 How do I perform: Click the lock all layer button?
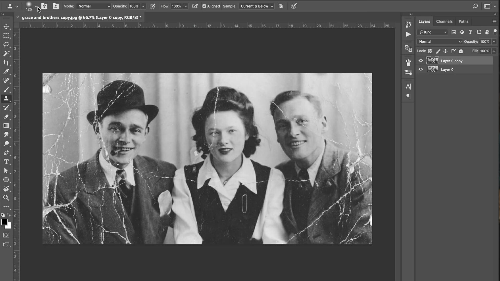(461, 51)
